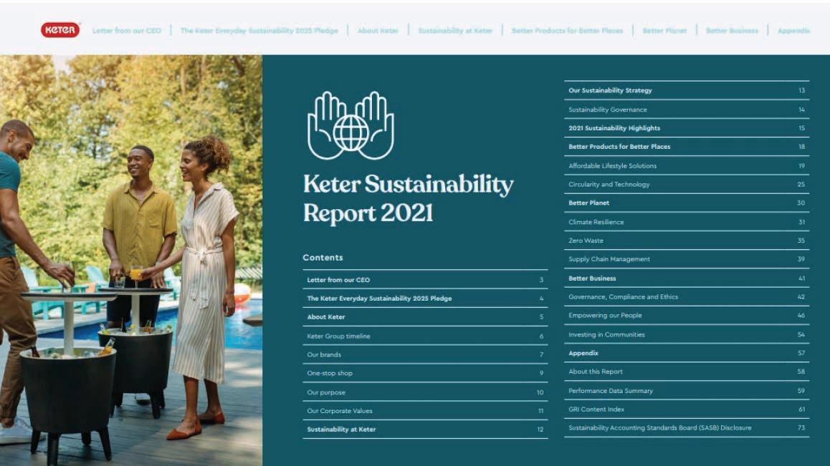
Task: Open 'Better Products for Better Places' nav tab
Action: tap(568, 31)
